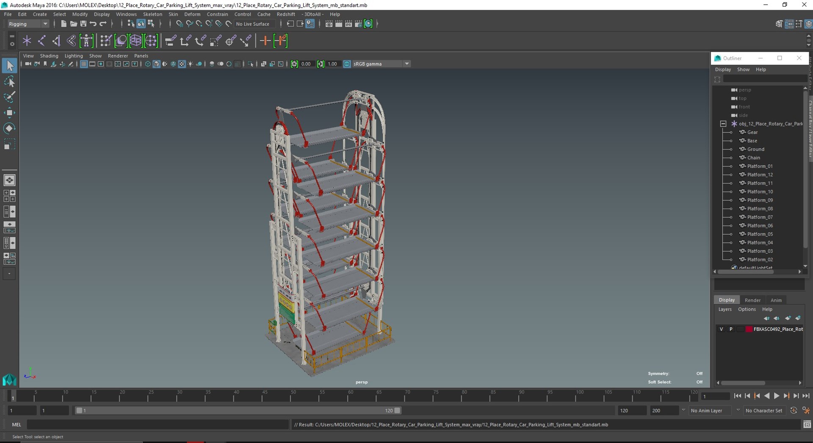
Task: Go to start of playback range
Action: [x=738, y=396]
